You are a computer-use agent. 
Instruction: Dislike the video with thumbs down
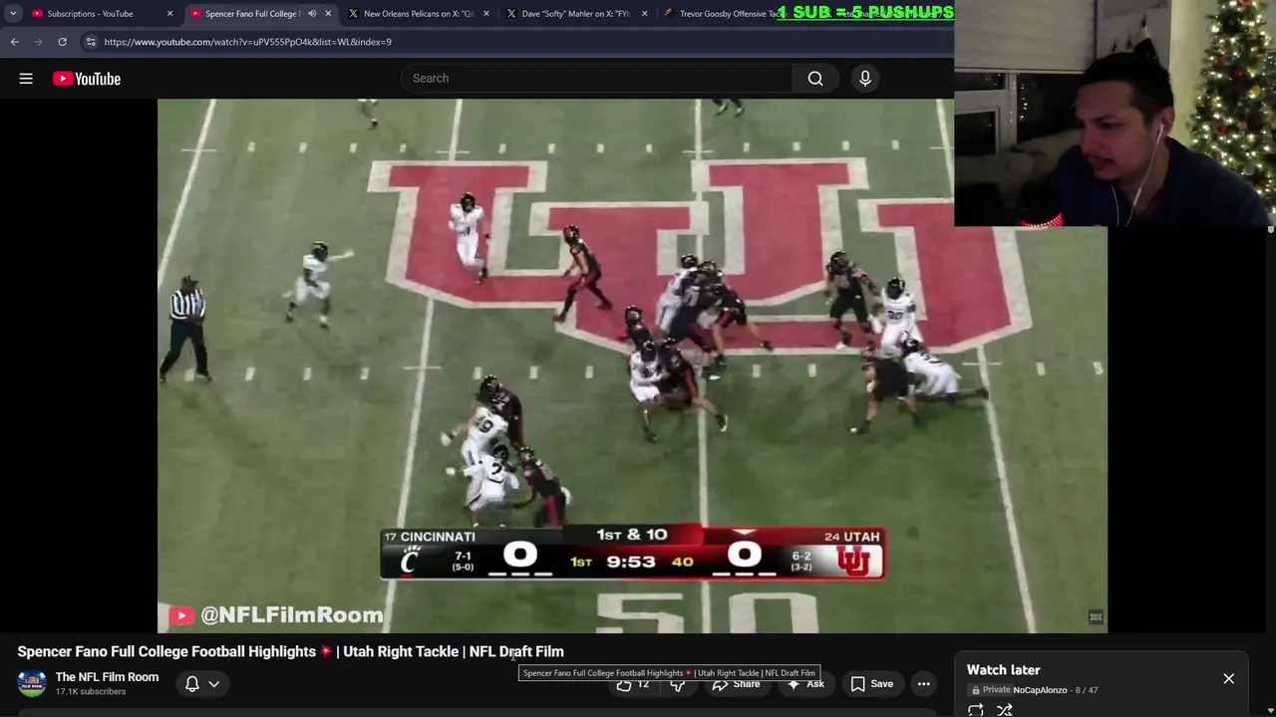[678, 684]
